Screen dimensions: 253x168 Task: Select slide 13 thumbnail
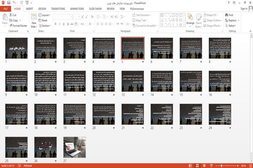click(x=133, y=81)
